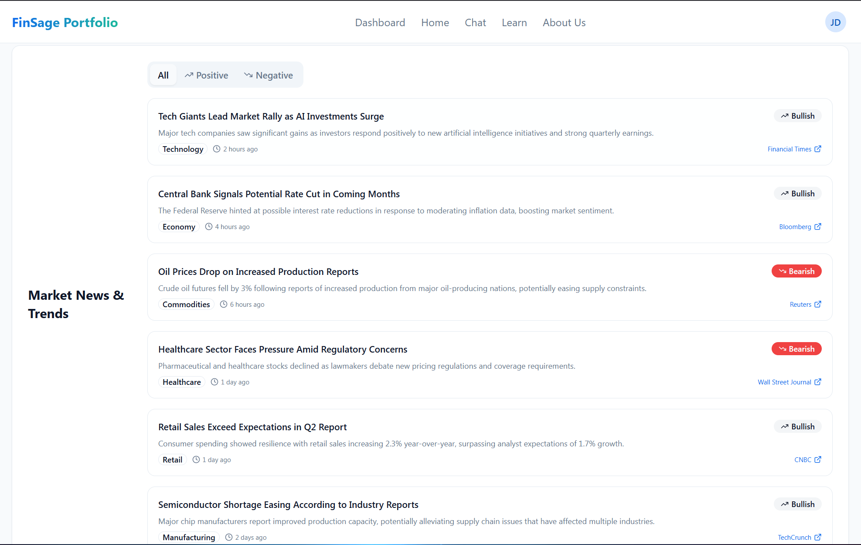Image resolution: width=861 pixels, height=545 pixels.
Task: Click external link icon beside CNBC
Action: click(x=818, y=459)
